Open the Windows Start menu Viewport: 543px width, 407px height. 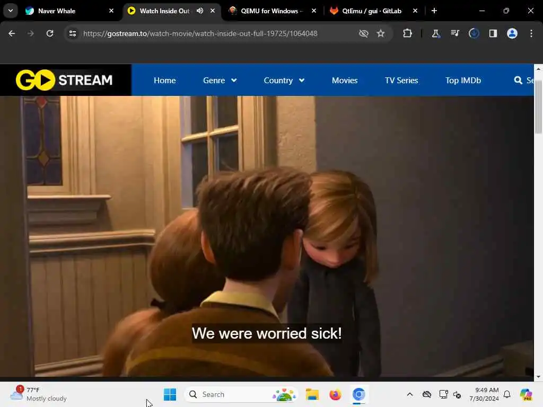coord(170,394)
